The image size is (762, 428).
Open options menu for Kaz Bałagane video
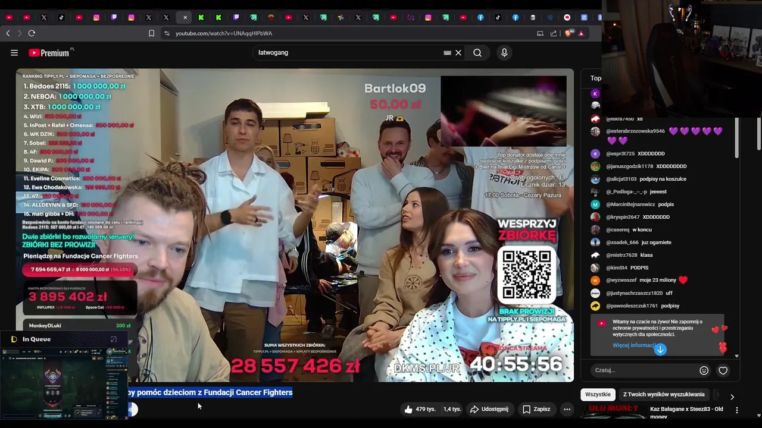(737, 410)
